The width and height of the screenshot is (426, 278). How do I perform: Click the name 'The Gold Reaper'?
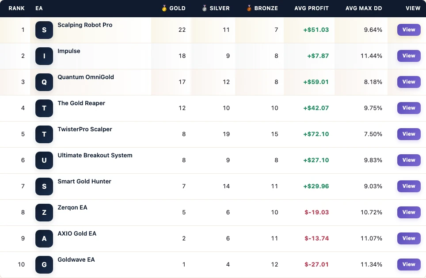(81, 103)
